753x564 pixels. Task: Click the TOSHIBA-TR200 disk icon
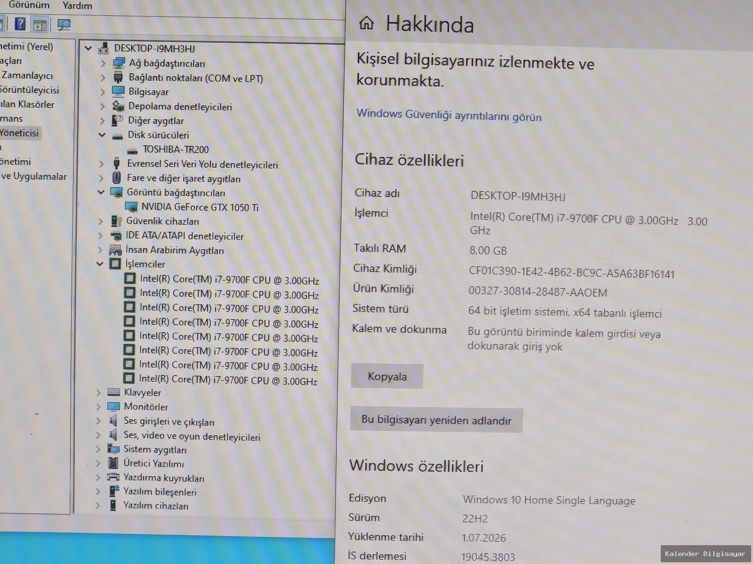tap(133, 150)
